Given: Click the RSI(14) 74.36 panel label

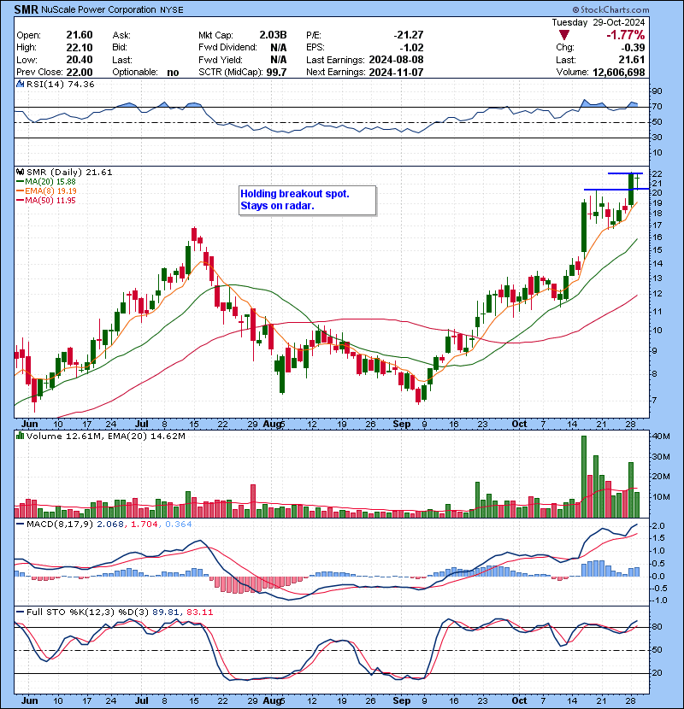Looking at the screenshot, I should (x=60, y=84).
